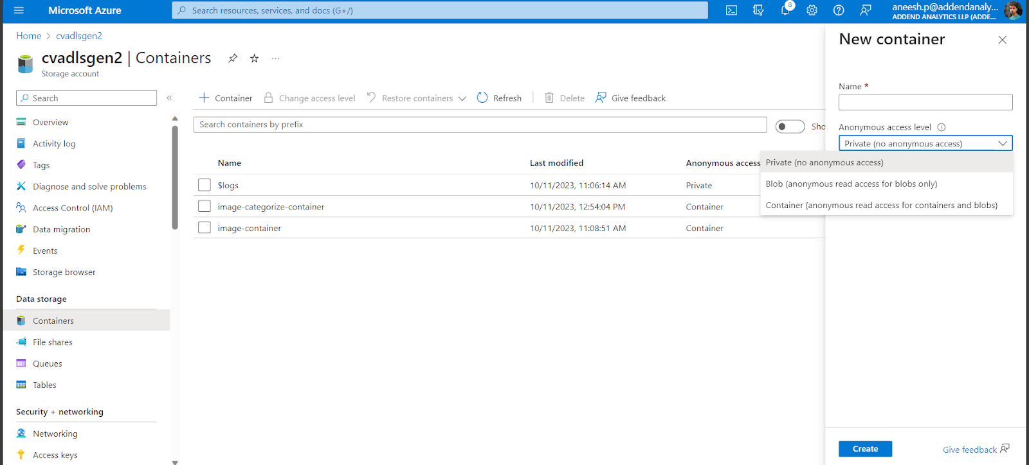This screenshot has width=1029, height=465.
Task: Click sidebar scroll up arrow
Action: coord(174,119)
